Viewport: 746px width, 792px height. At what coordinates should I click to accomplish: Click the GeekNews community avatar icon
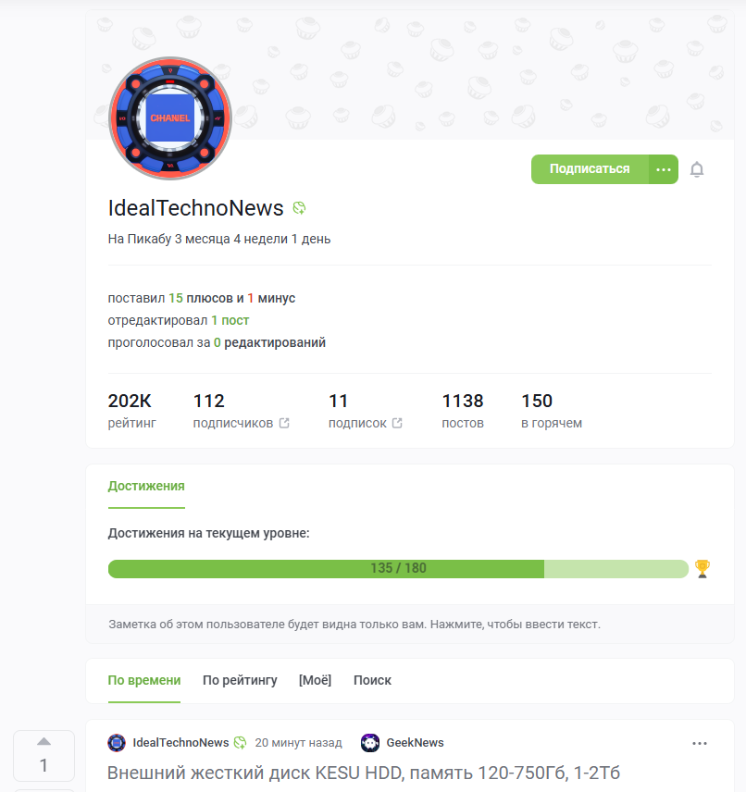(370, 742)
